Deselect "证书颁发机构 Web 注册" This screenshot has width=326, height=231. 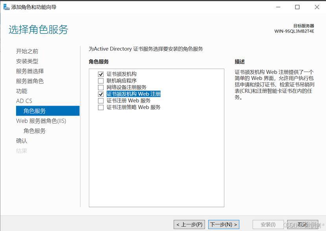point(101,94)
